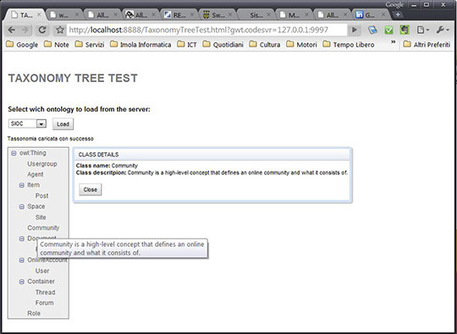Click the browser Back arrow
Image resolution: width=457 pixels, height=334 pixels.
coord(12,30)
